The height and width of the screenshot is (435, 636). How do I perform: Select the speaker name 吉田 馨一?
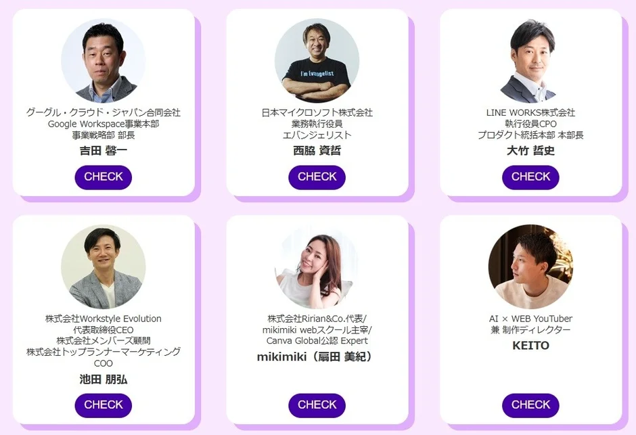[x=103, y=150]
